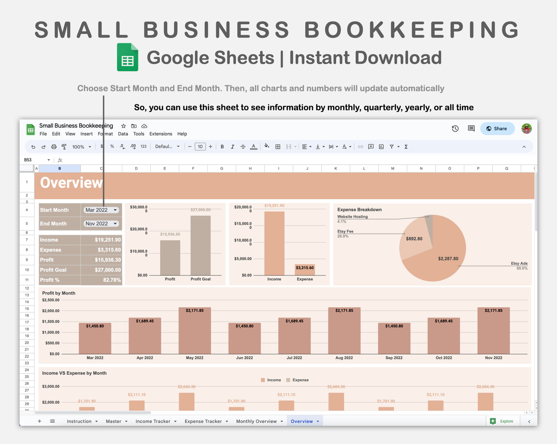Click the Borders icon
Screen dimensions: 557x444
coord(278,146)
